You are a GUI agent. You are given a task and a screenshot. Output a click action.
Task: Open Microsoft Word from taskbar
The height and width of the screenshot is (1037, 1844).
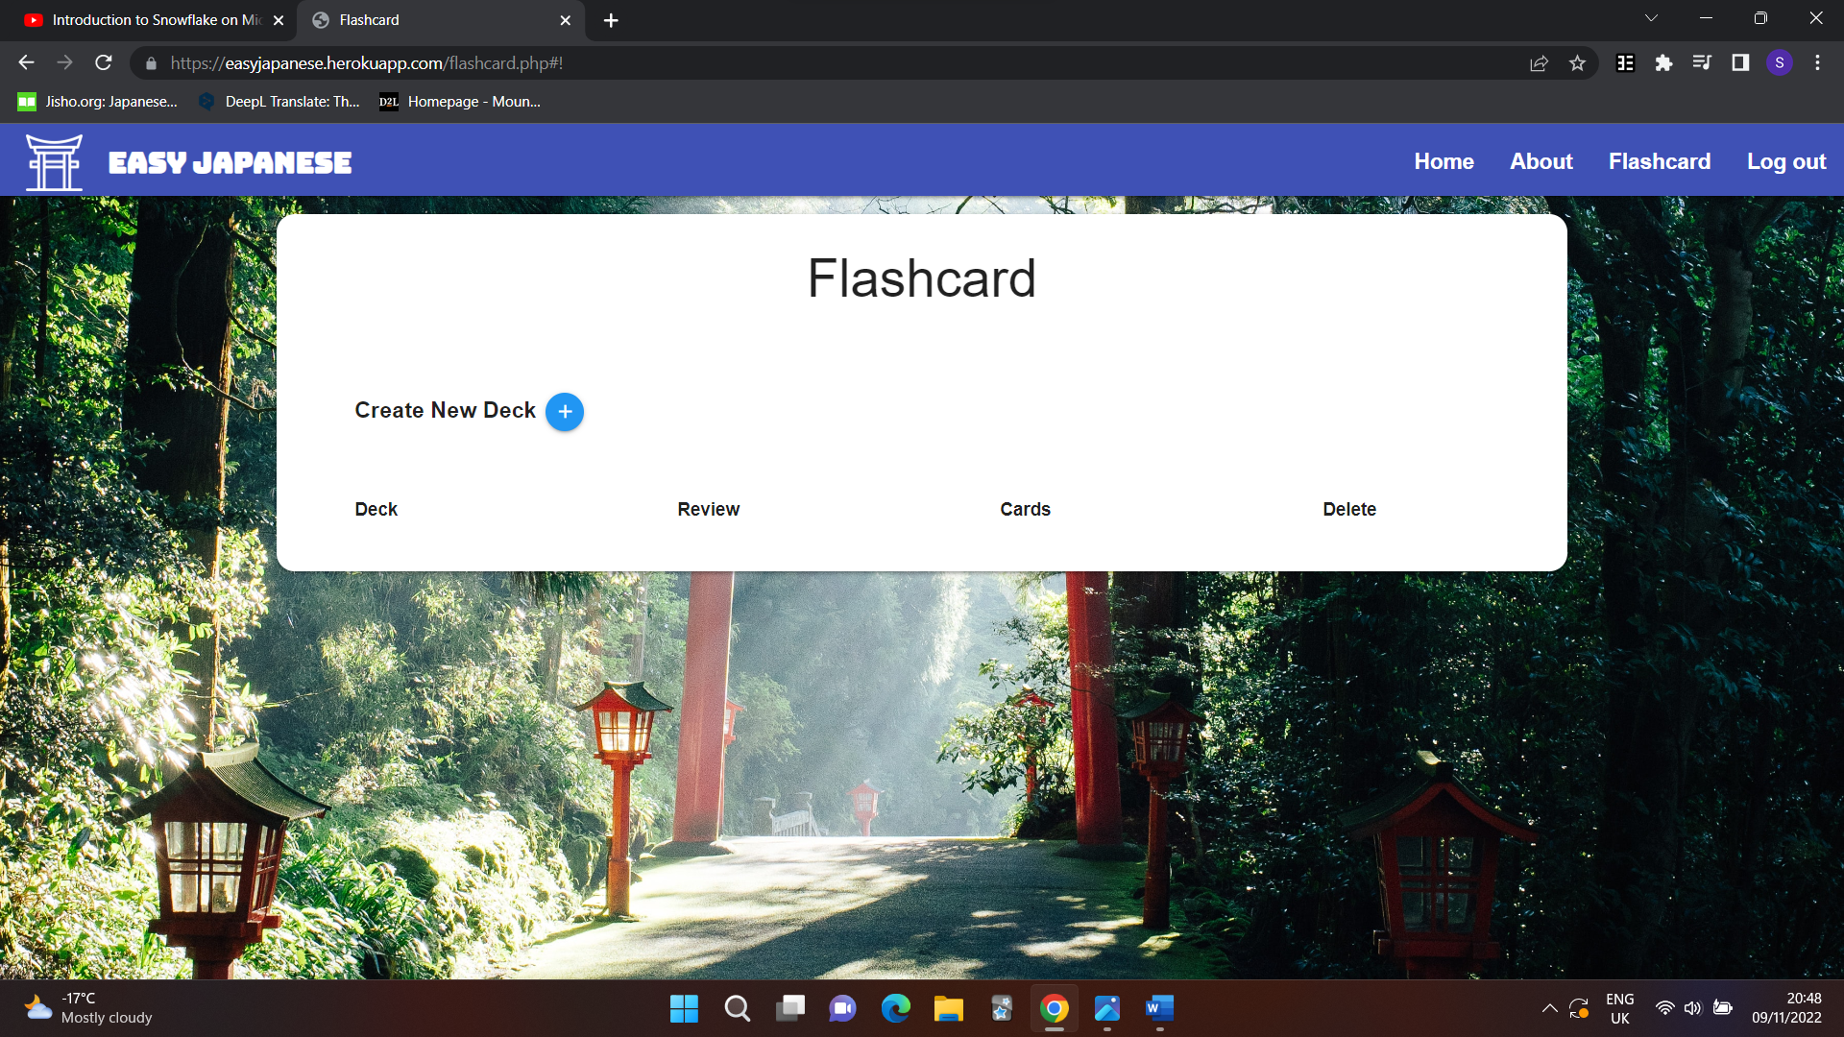(x=1159, y=1008)
